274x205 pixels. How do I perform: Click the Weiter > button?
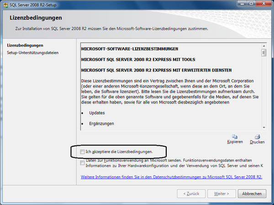[221, 194]
